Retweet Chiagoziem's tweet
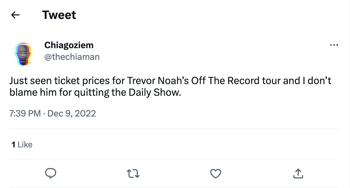This screenshot has width=350, height=188. point(134,174)
